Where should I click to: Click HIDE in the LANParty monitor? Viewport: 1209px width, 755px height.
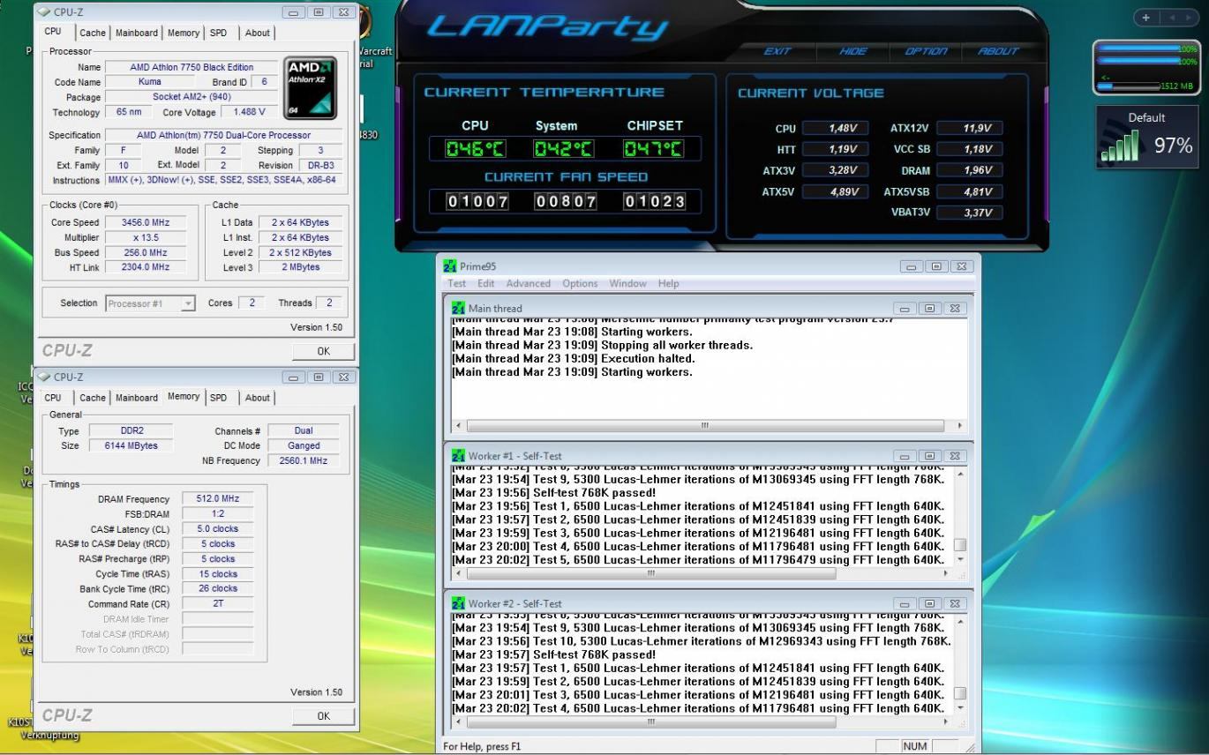click(852, 51)
